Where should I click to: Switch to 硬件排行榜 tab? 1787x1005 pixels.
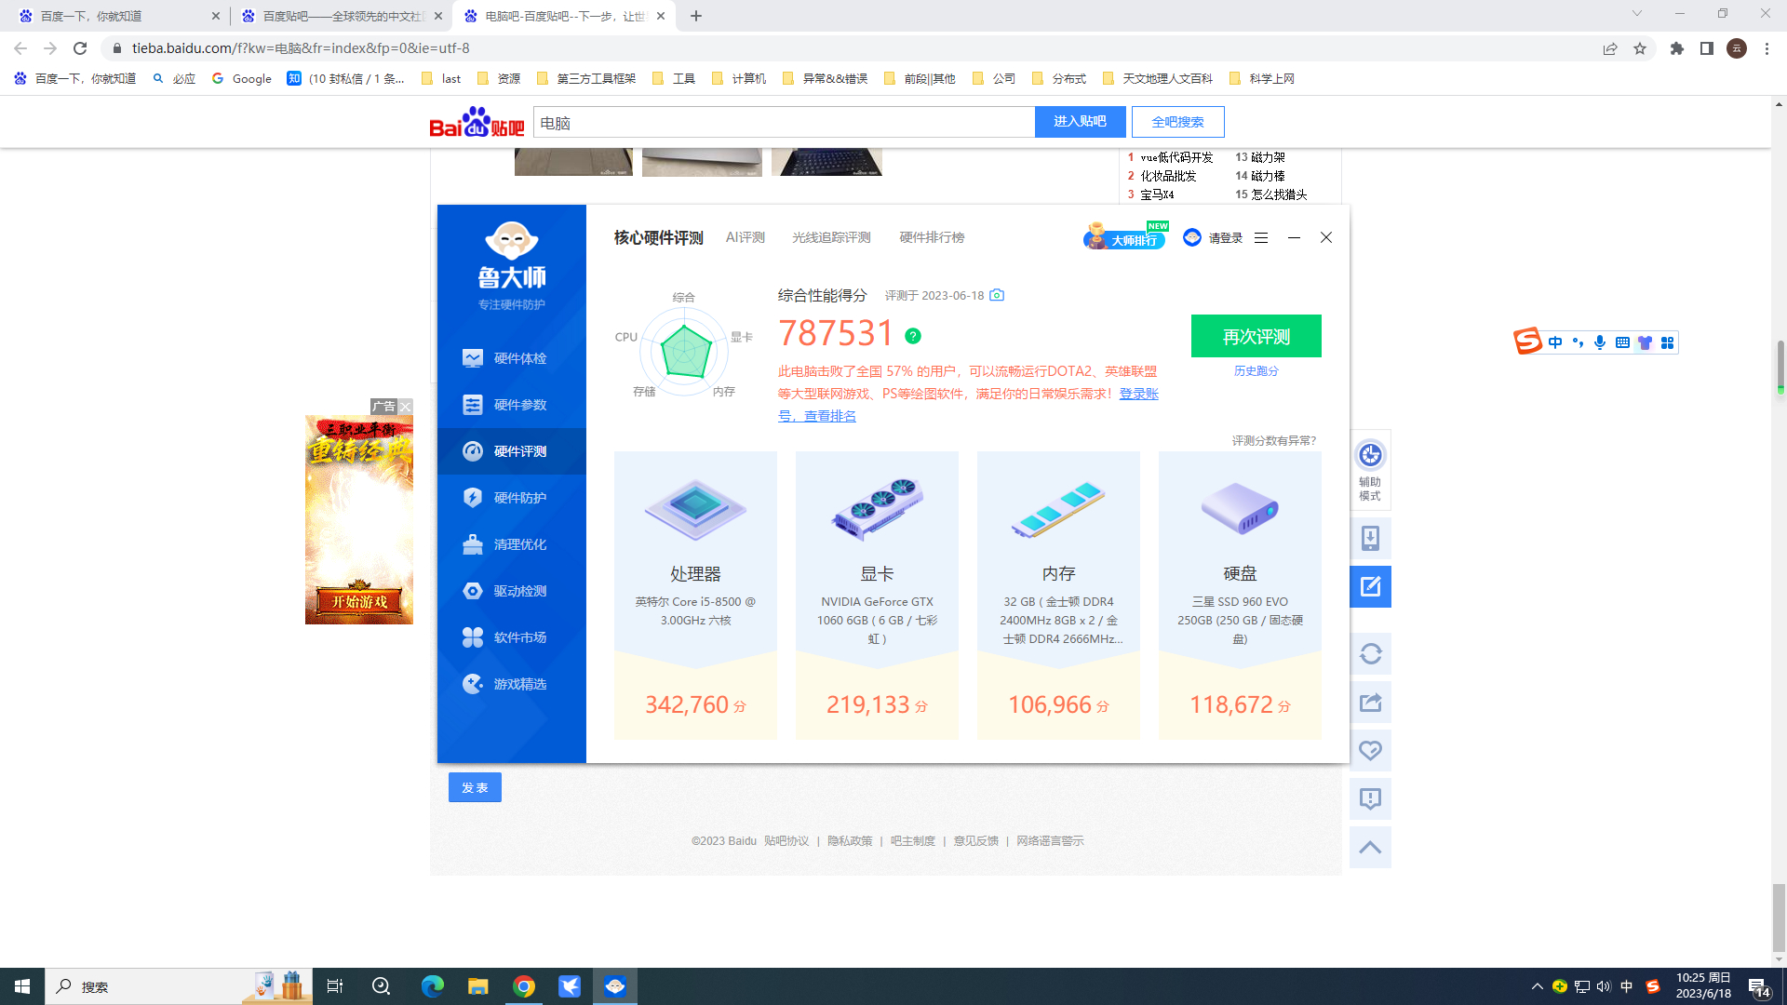(x=932, y=237)
